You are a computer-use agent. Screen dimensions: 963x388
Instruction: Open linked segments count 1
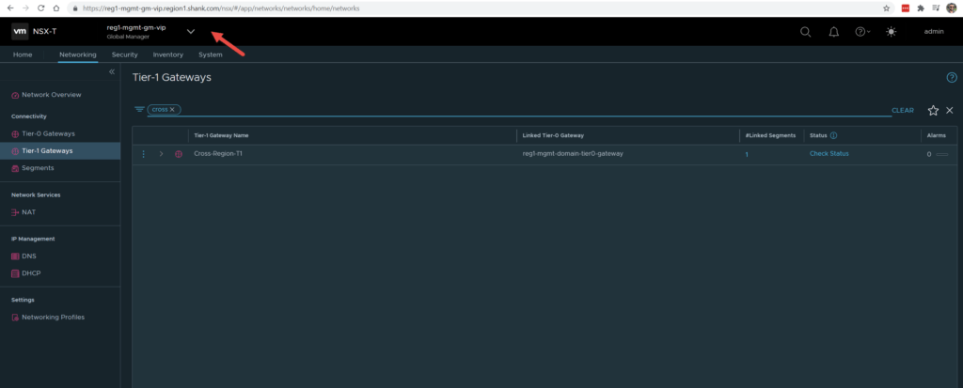tap(747, 155)
